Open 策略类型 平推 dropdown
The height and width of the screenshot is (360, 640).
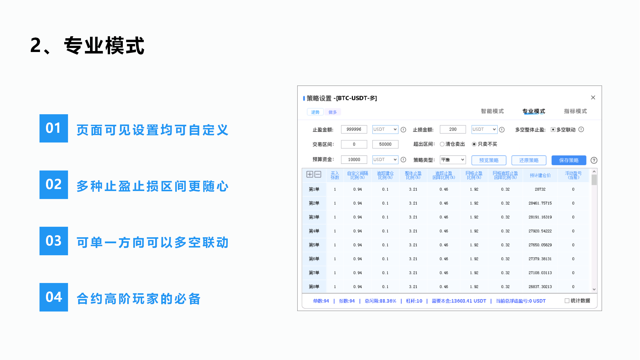[x=453, y=159]
